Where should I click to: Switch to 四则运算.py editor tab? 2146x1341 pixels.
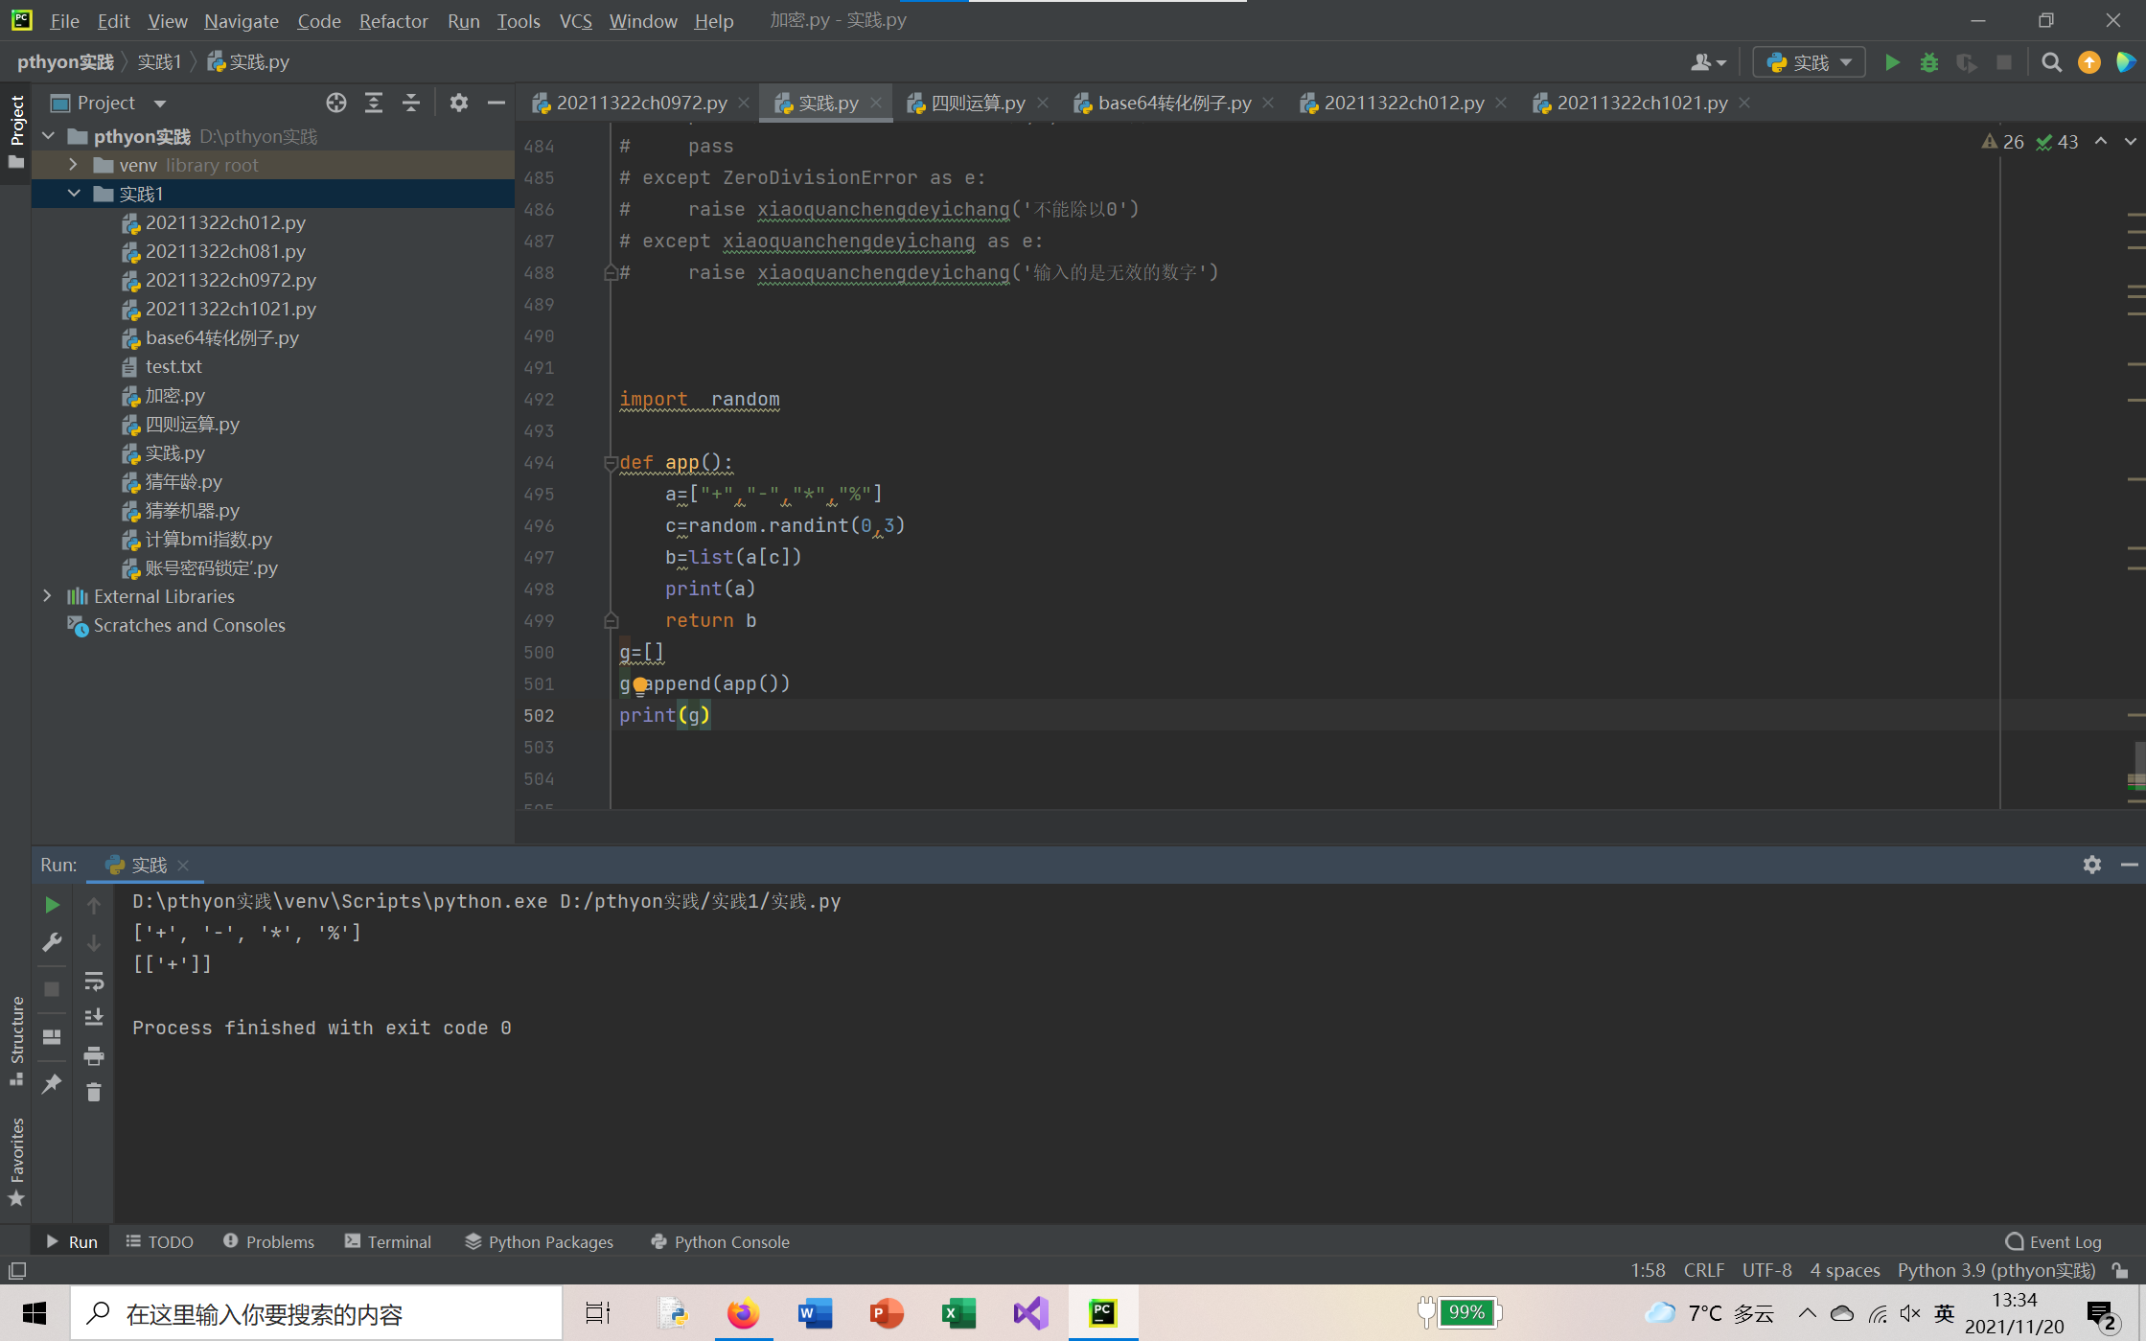coord(977,103)
